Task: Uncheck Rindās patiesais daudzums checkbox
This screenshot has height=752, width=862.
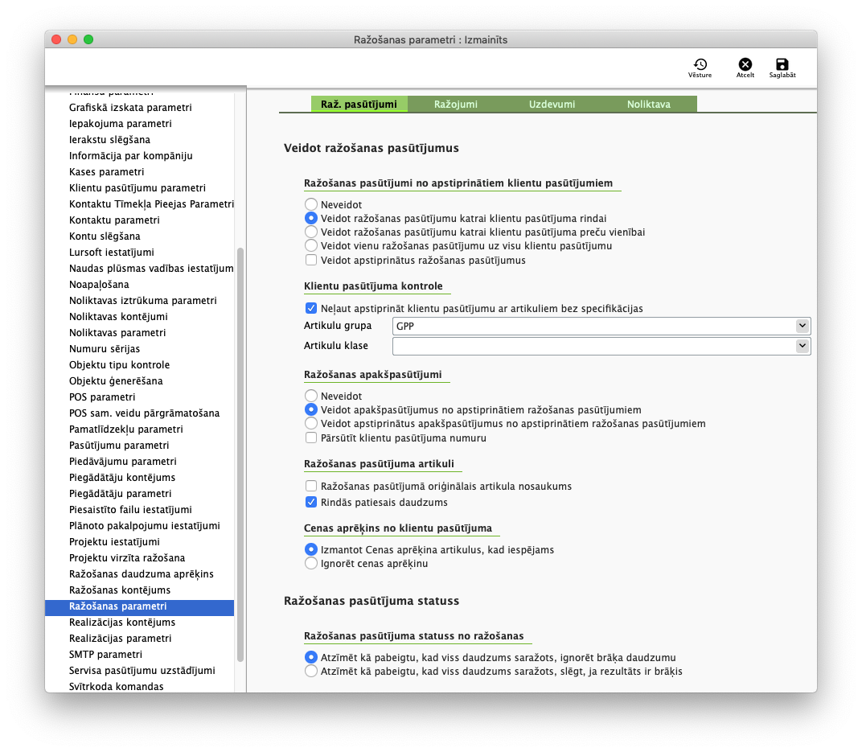Action: 311,503
